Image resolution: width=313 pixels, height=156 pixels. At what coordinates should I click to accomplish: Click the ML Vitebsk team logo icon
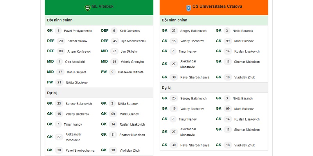(87, 8)
